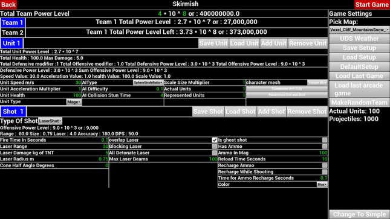Click Start Game to launch the skirmish
This screenshot has width=390, height=219.
(372, 4)
